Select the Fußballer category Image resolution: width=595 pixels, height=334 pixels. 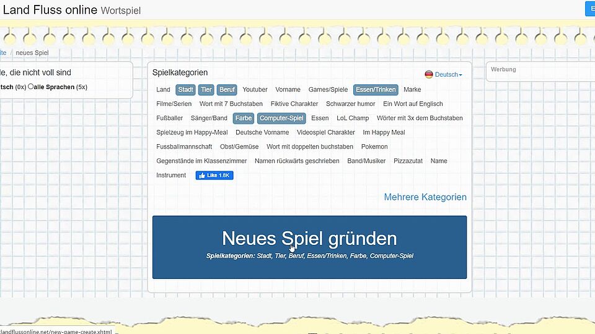[x=170, y=118]
